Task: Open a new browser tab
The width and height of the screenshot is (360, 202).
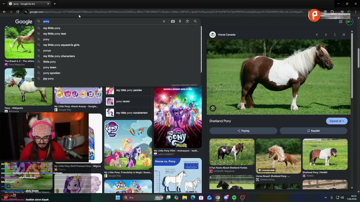Action: click(x=55, y=4)
